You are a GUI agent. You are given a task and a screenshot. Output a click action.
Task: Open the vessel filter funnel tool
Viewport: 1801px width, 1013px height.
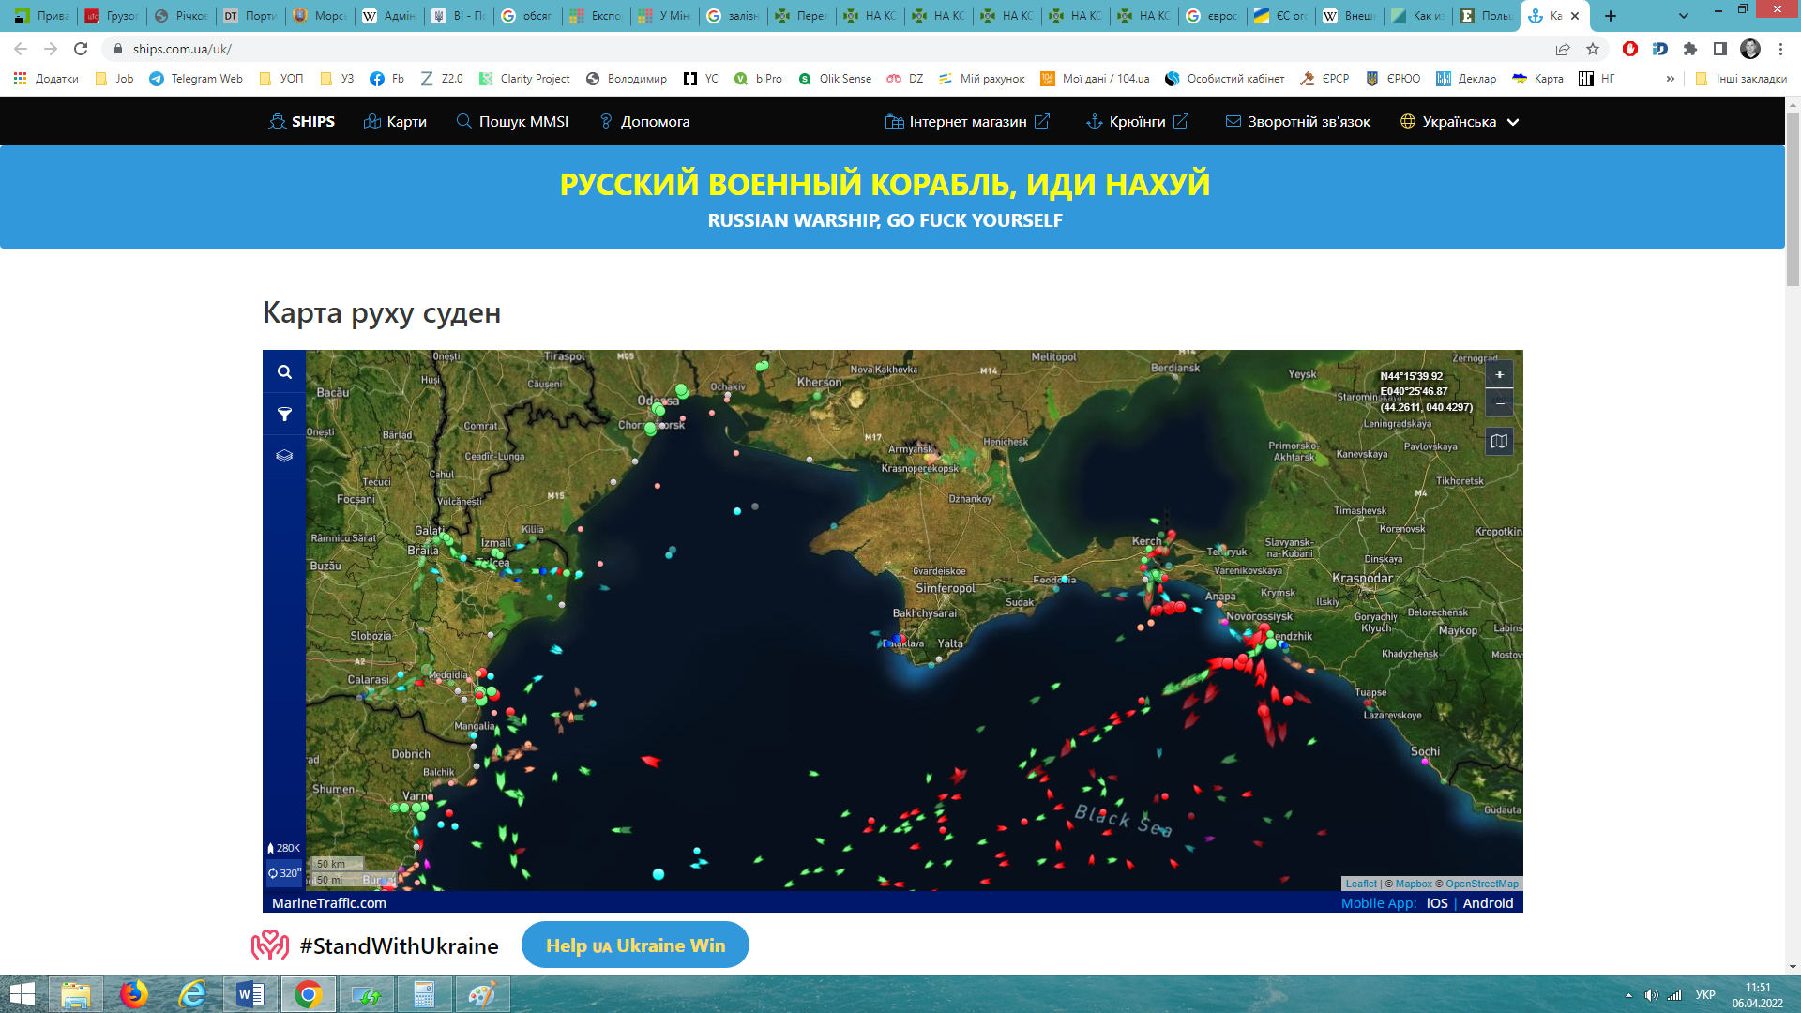[284, 414]
